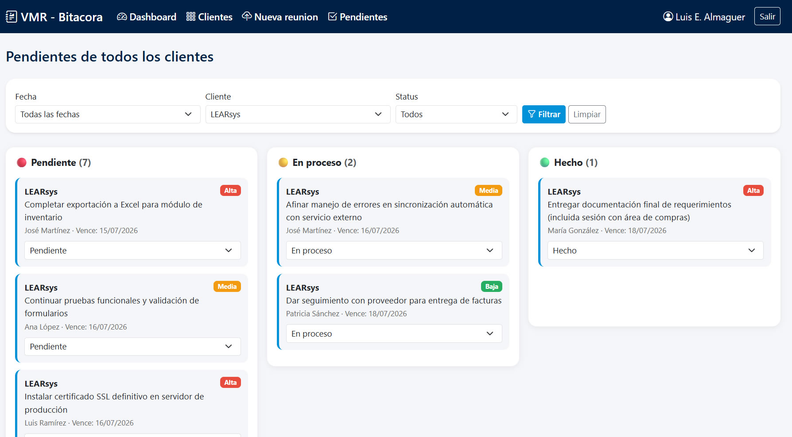Screen dimensions: 792x437
Task: Open the Fecha dropdown showing Todas las fechas
Action: tap(108, 114)
